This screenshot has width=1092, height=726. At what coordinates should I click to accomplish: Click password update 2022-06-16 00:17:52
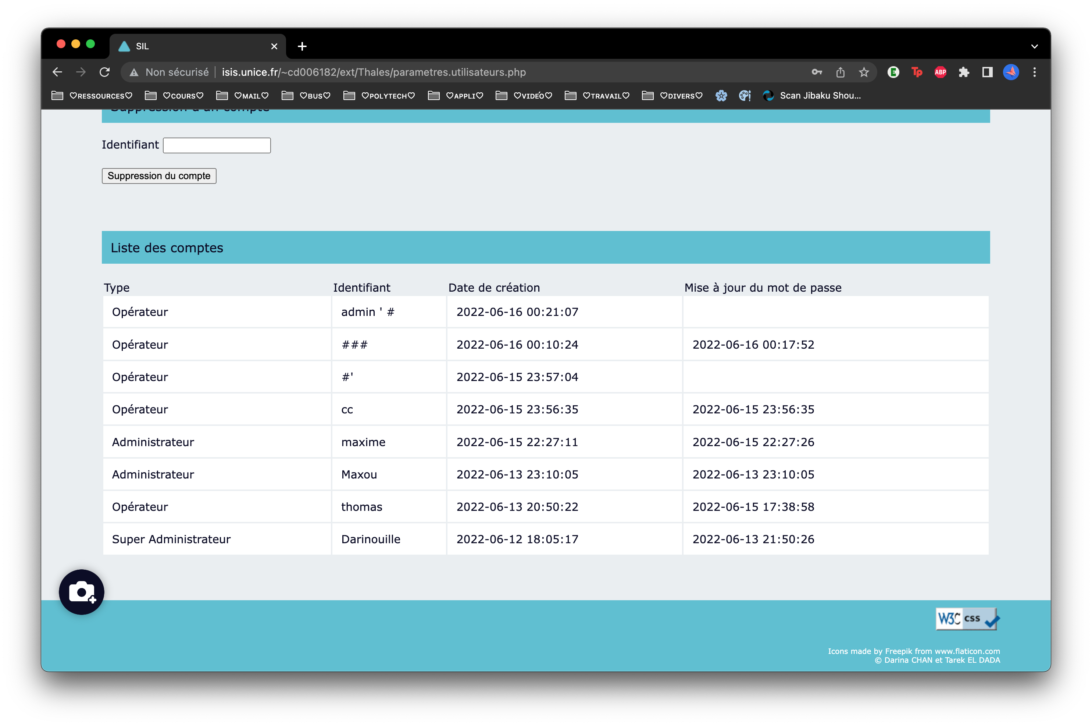pos(754,345)
